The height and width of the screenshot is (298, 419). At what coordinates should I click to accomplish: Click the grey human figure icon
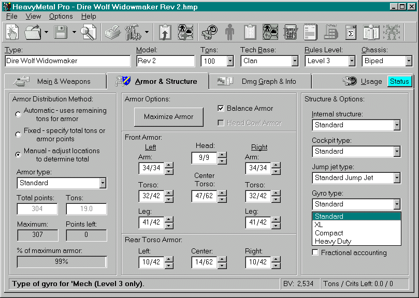229,32
